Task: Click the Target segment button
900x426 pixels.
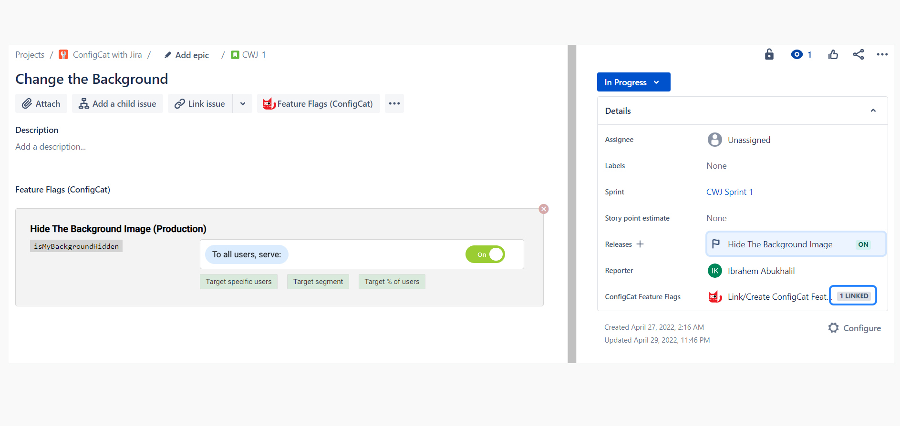Action: pyautogui.click(x=318, y=282)
